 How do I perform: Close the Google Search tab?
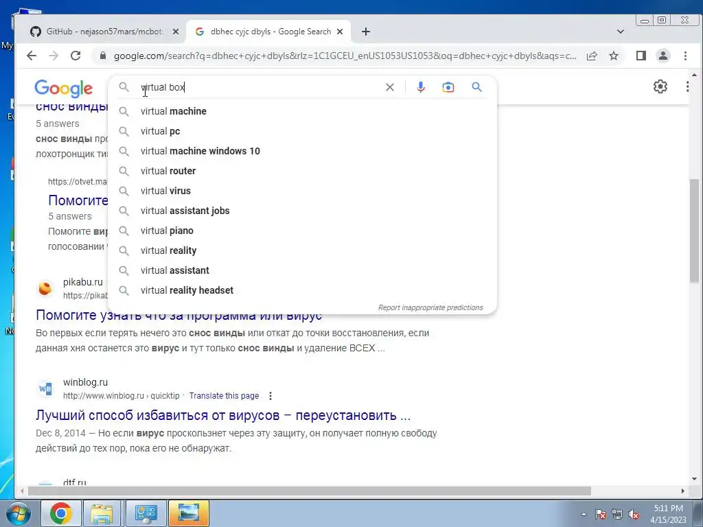coord(340,32)
